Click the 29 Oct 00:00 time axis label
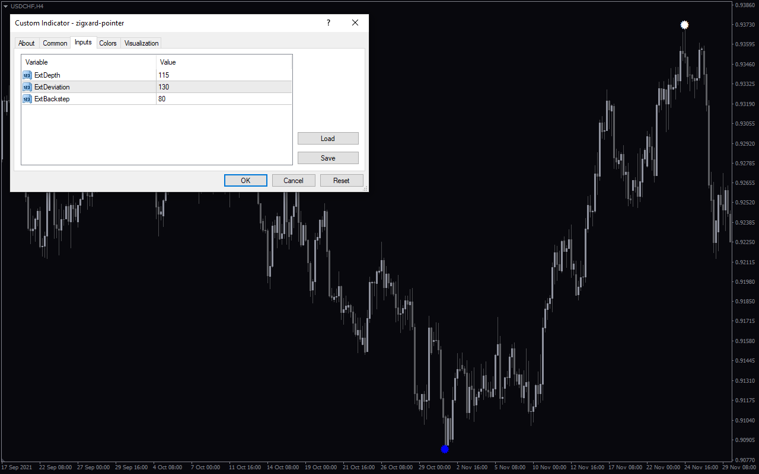The width and height of the screenshot is (759, 474). 435,467
